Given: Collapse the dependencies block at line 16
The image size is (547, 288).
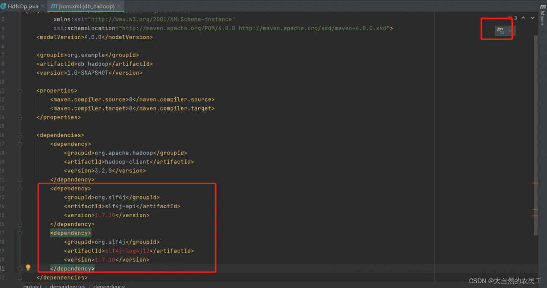Looking at the screenshot, I should (x=20, y=135).
